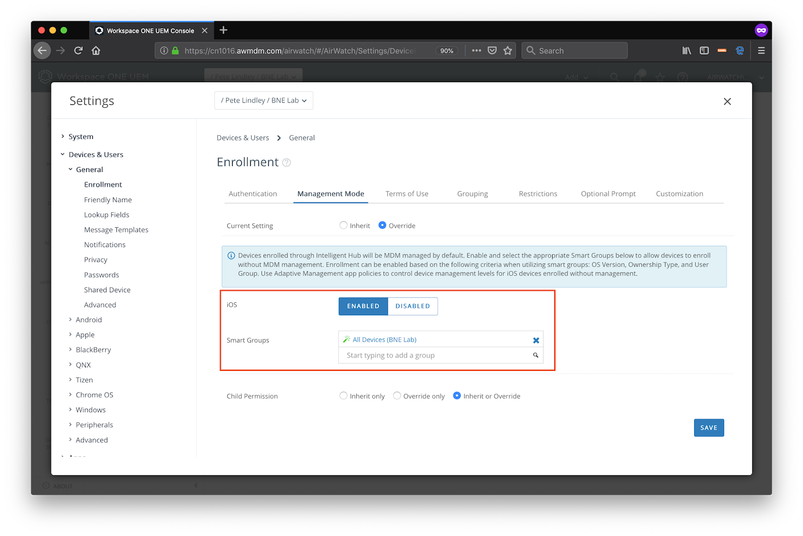Open Message Templates in sidebar
Image resolution: width=803 pixels, height=536 pixels.
point(116,230)
